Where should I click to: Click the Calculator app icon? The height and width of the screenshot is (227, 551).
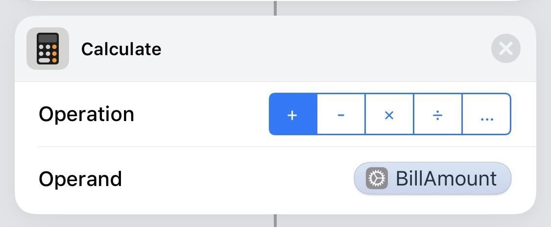pos(48,48)
